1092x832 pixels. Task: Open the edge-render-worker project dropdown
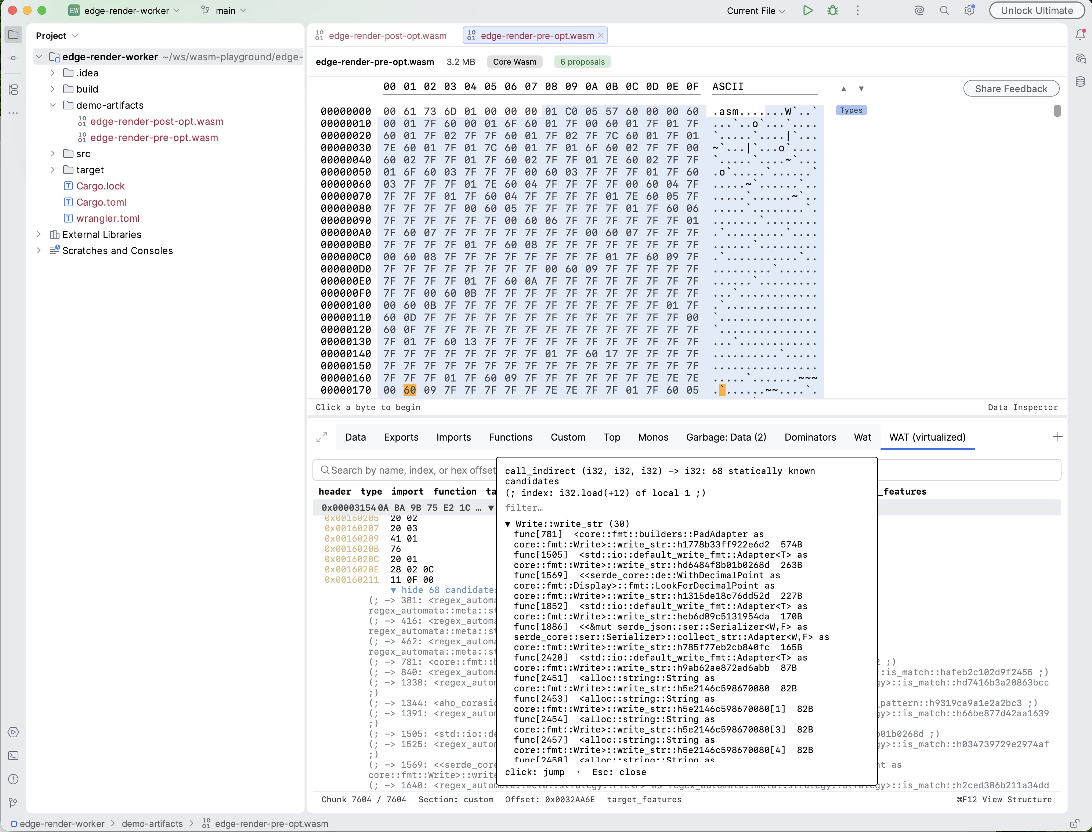pyautogui.click(x=124, y=10)
